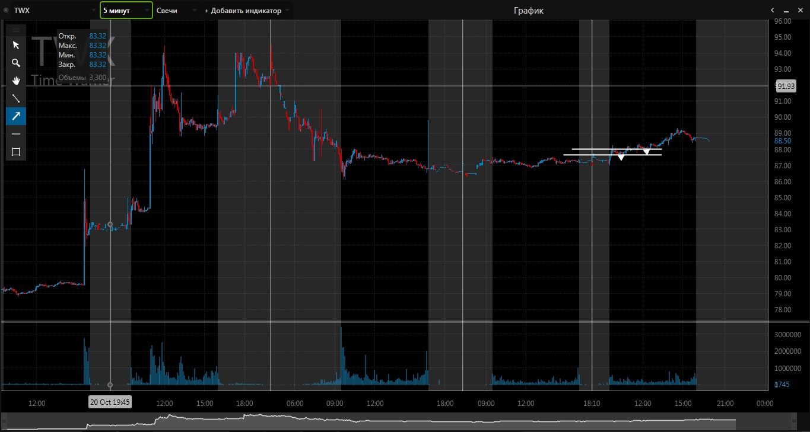Click the График window title
The height and width of the screenshot is (432, 810).
click(528, 11)
